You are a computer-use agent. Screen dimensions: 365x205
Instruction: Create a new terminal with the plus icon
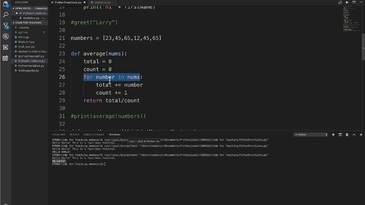coord(333,134)
